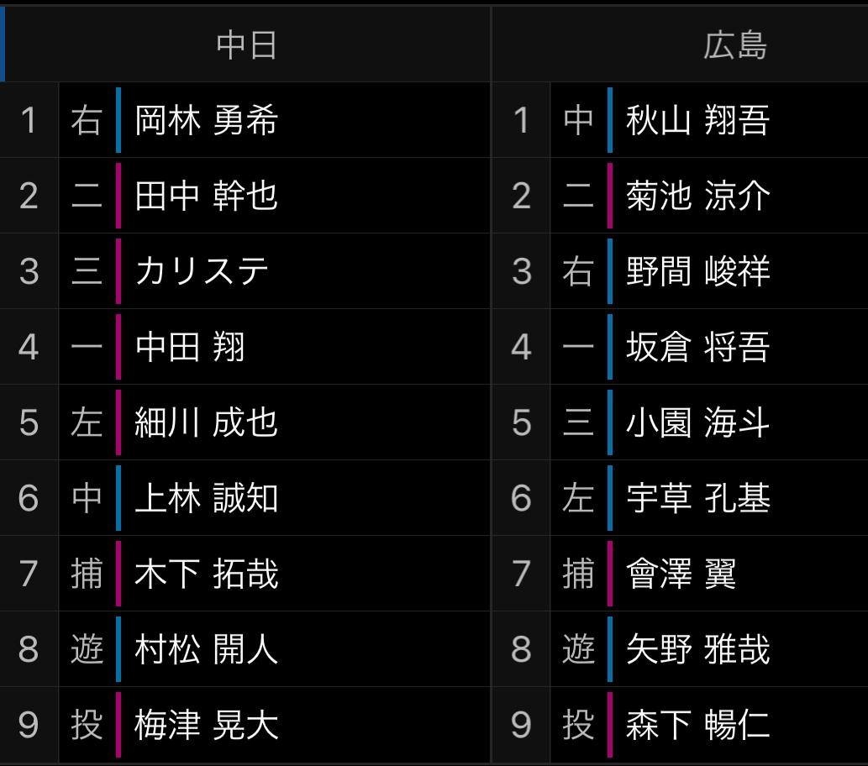Open player 上林 誠知
Viewport: 868px width, 766px height.
206,498
